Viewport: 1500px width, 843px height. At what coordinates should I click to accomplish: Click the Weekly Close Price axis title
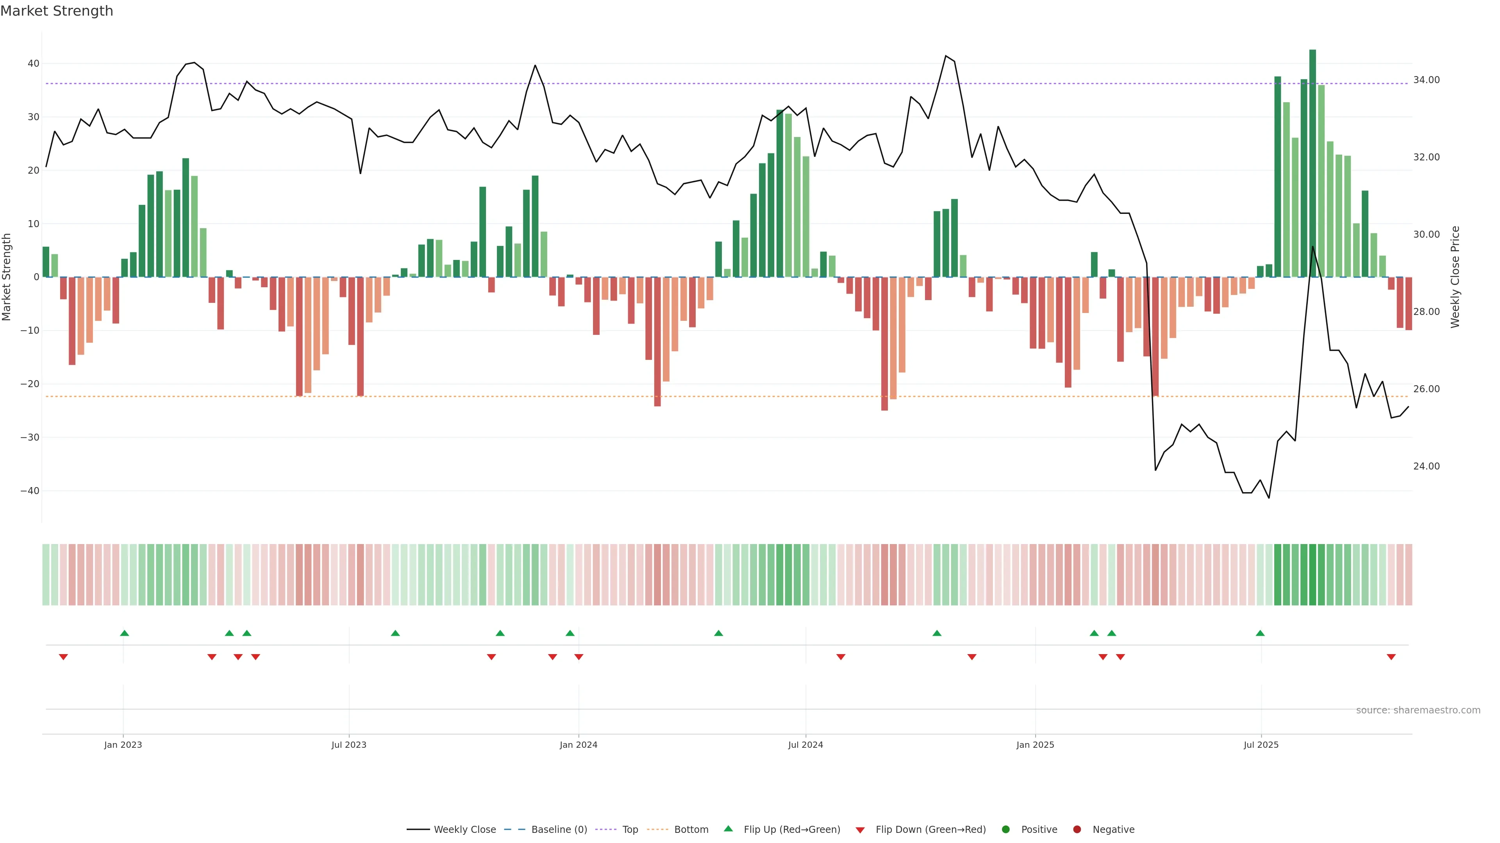tap(1455, 277)
